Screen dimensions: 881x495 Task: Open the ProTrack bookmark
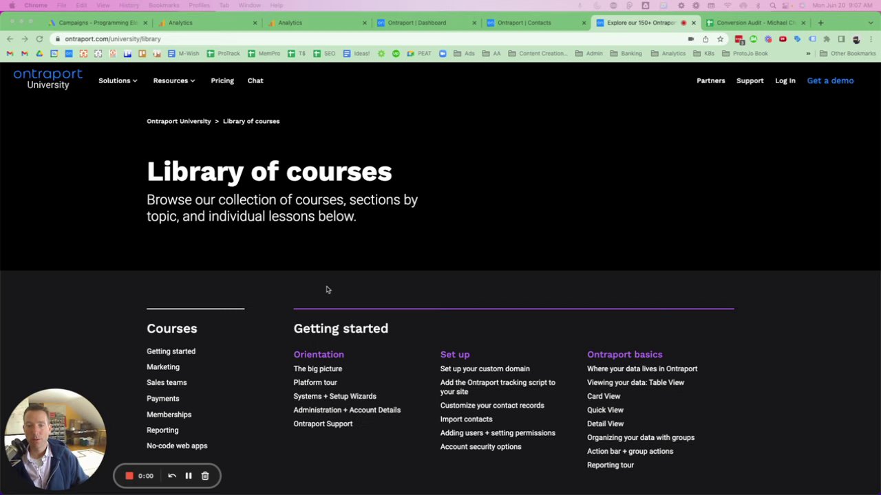point(224,54)
